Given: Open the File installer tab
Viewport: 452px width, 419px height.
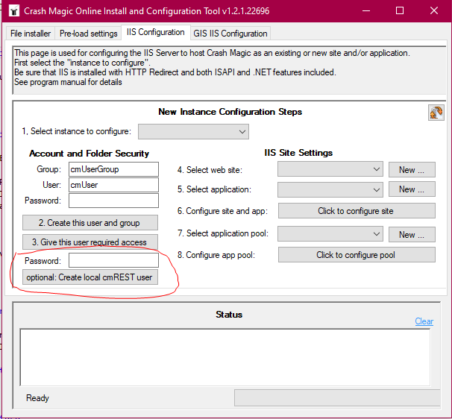Looking at the screenshot, I should [x=31, y=34].
